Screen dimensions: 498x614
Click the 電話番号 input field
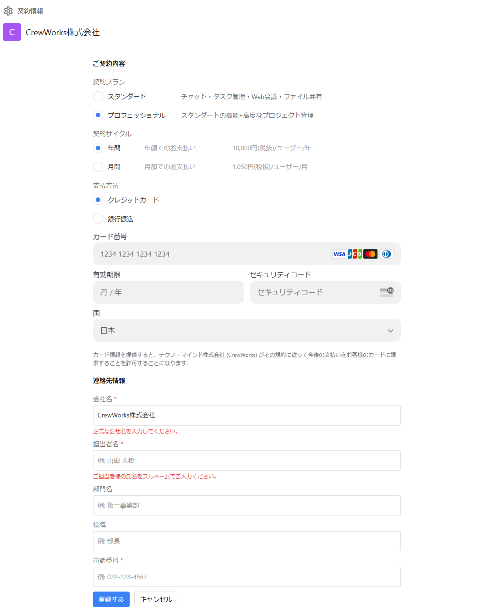pos(246,577)
